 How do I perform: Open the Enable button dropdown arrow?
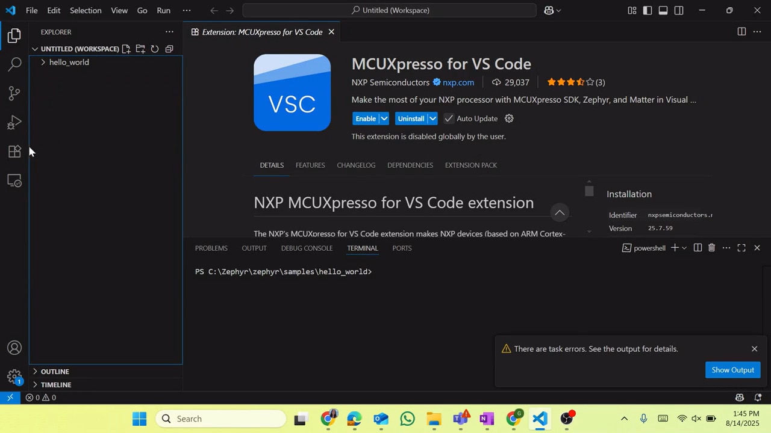tap(384, 118)
